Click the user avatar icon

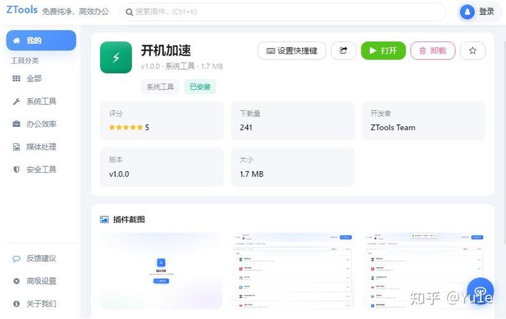tap(467, 12)
